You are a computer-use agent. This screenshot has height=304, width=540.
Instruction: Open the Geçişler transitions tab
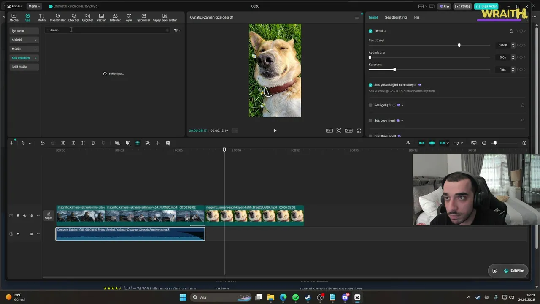[x=87, y=17]
